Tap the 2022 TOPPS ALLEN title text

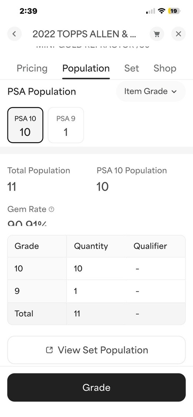click(x=84, y=34)
